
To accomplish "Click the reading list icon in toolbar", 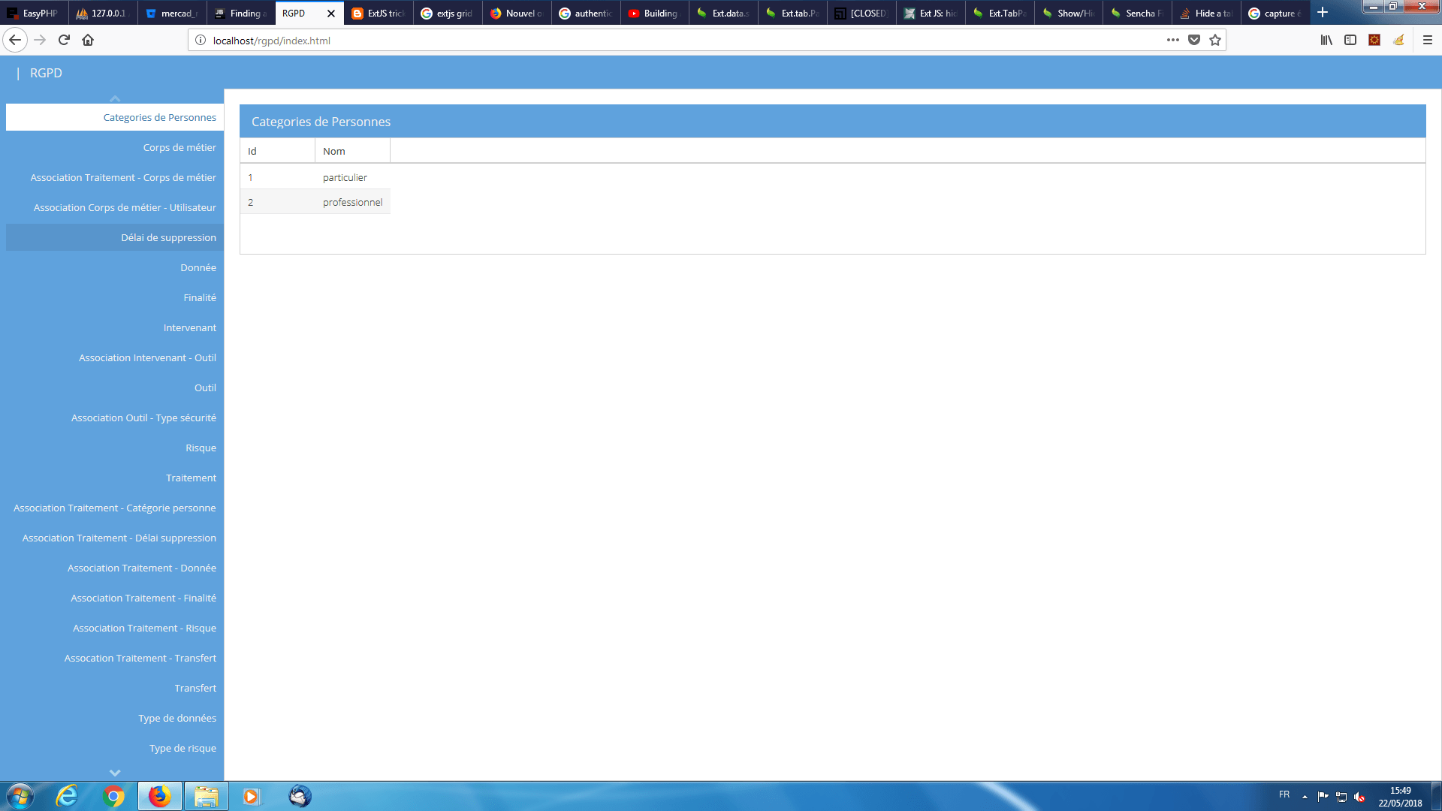I will coord(1327,41).
